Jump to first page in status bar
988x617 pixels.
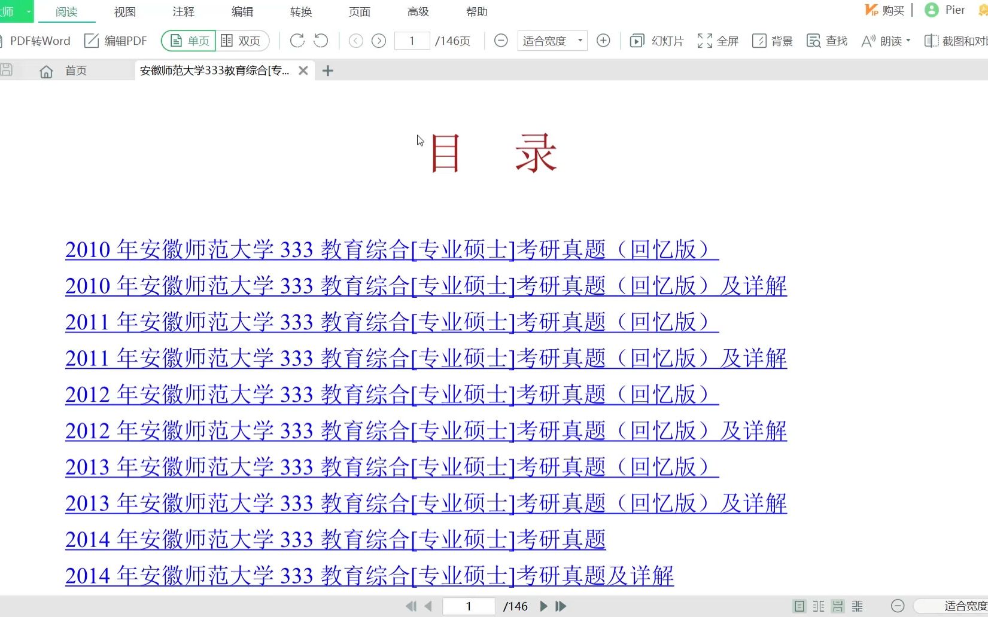click(x=411, y=606)
